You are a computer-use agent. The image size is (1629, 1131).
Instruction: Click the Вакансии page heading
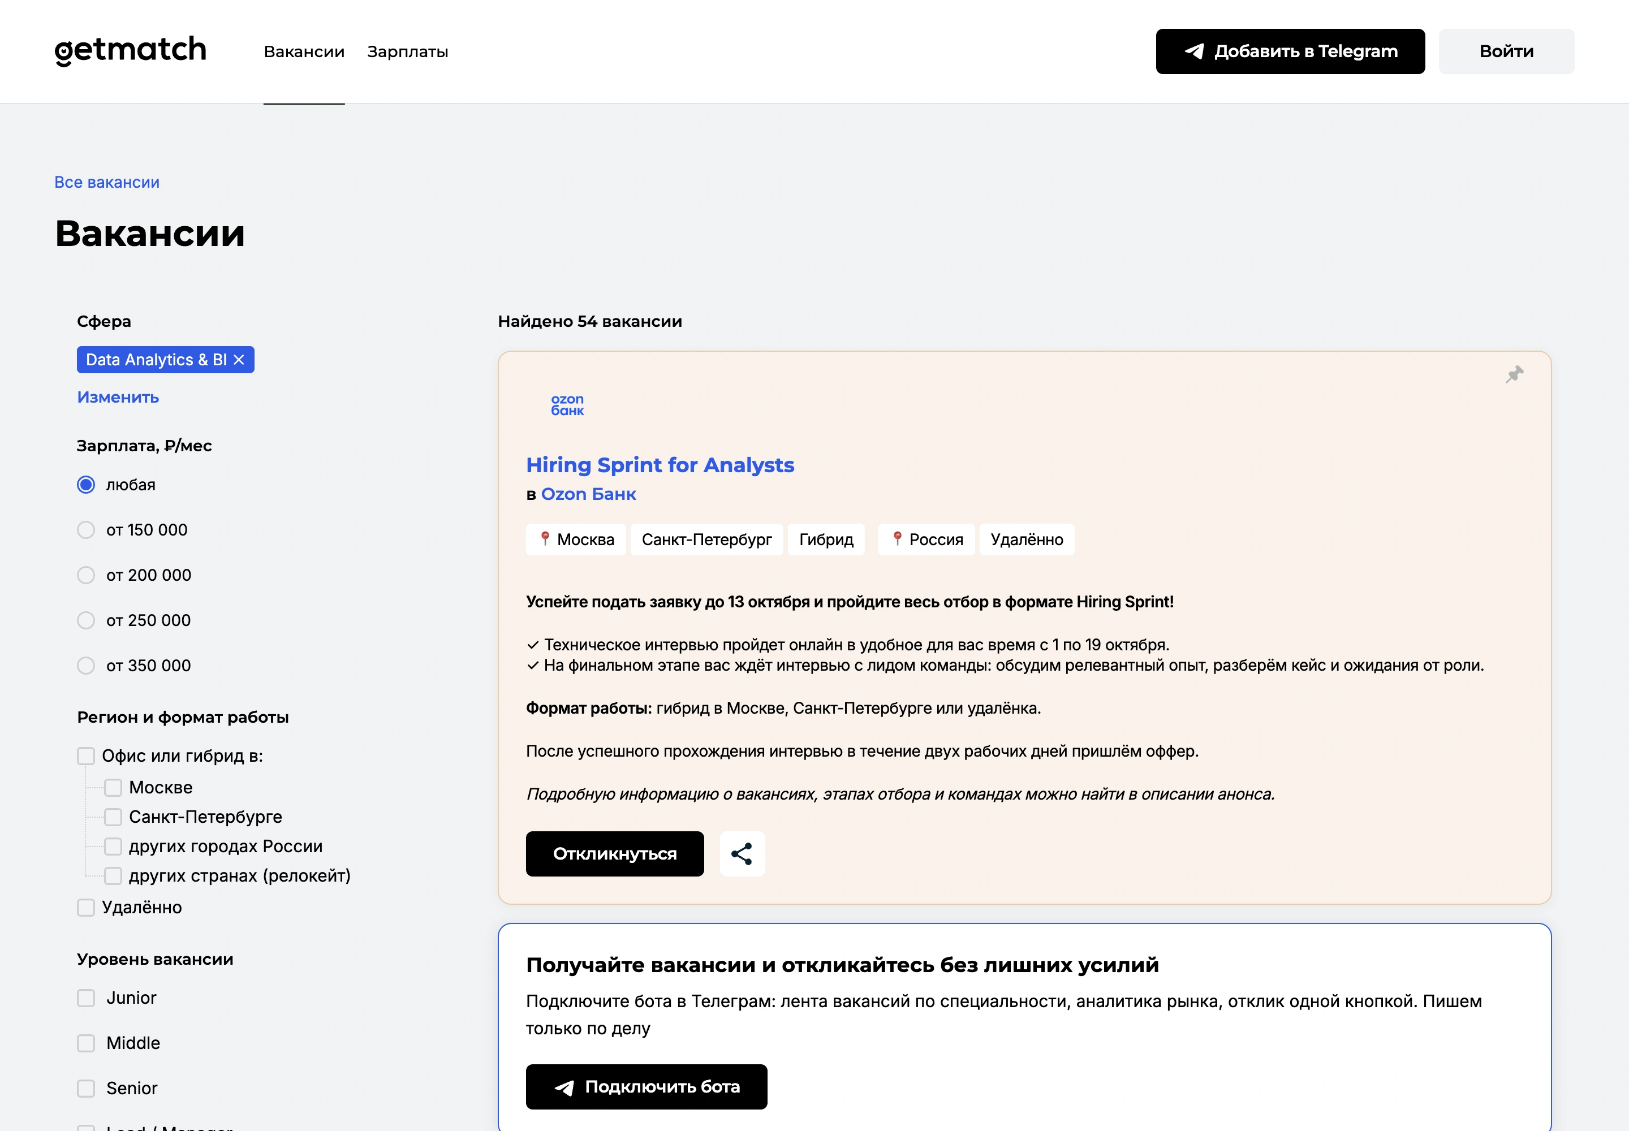pyautogui.click(x=149, y=233)
